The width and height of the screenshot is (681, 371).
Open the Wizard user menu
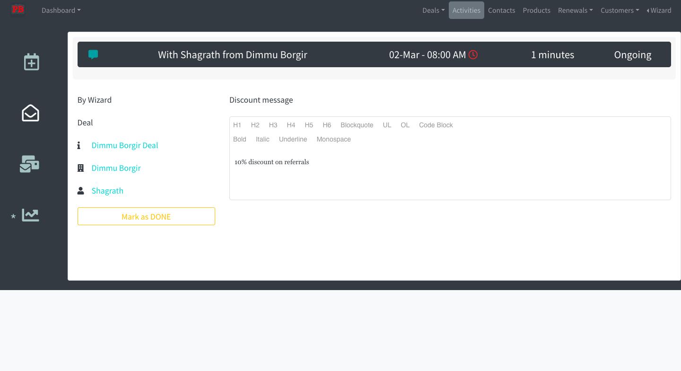click(659, 10)
